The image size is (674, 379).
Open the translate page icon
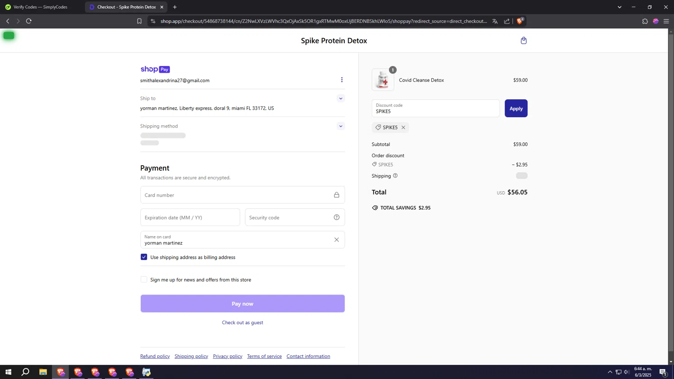(495, 21)
